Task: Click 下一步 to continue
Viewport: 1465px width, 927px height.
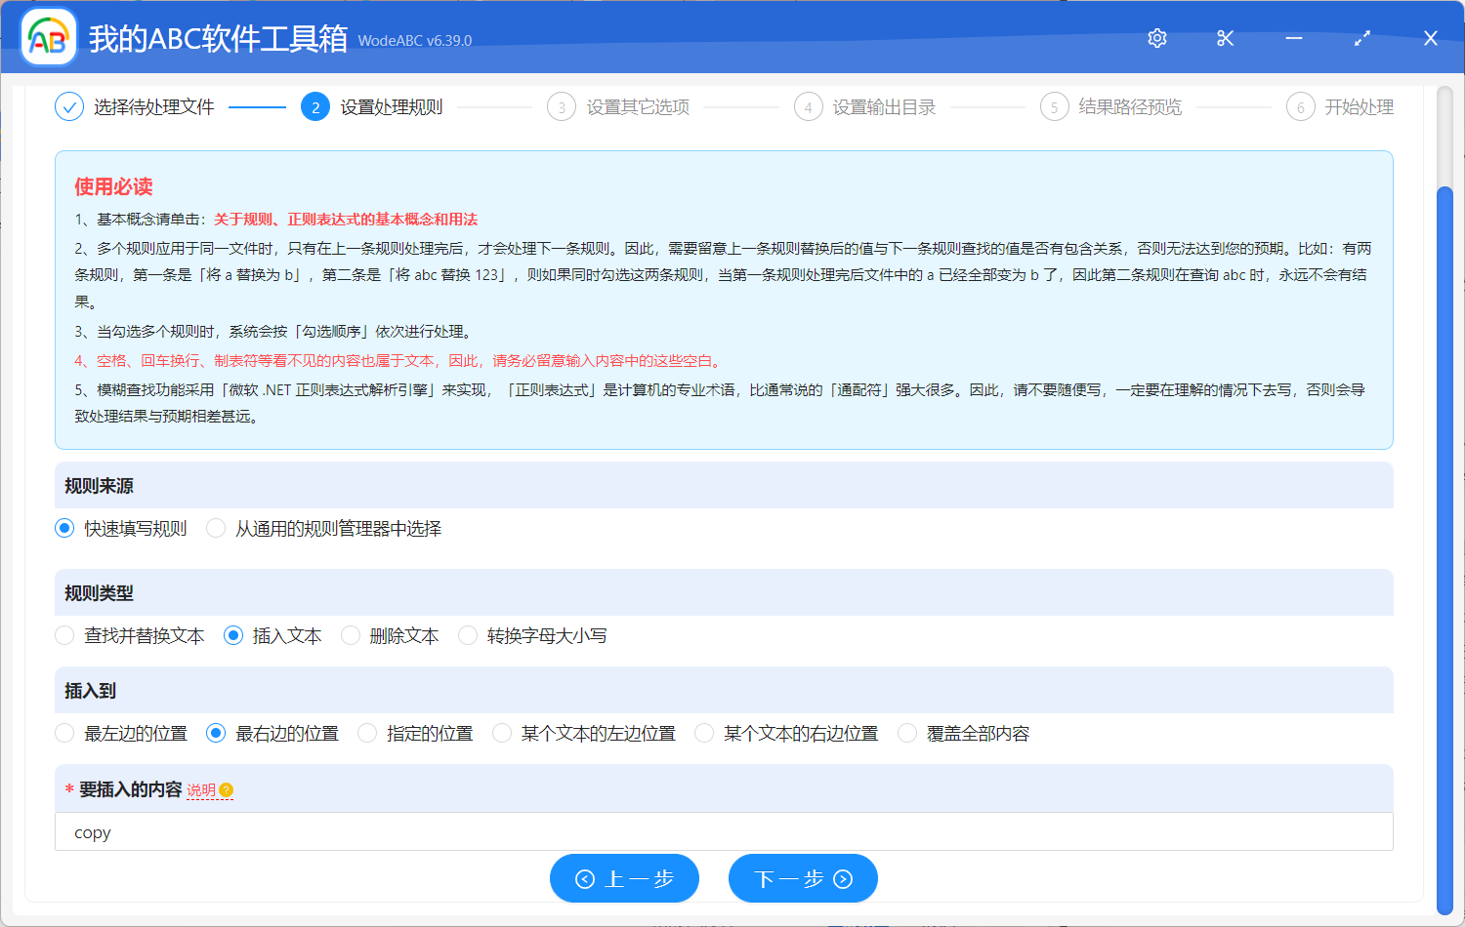Action: [x=803, y=878]
